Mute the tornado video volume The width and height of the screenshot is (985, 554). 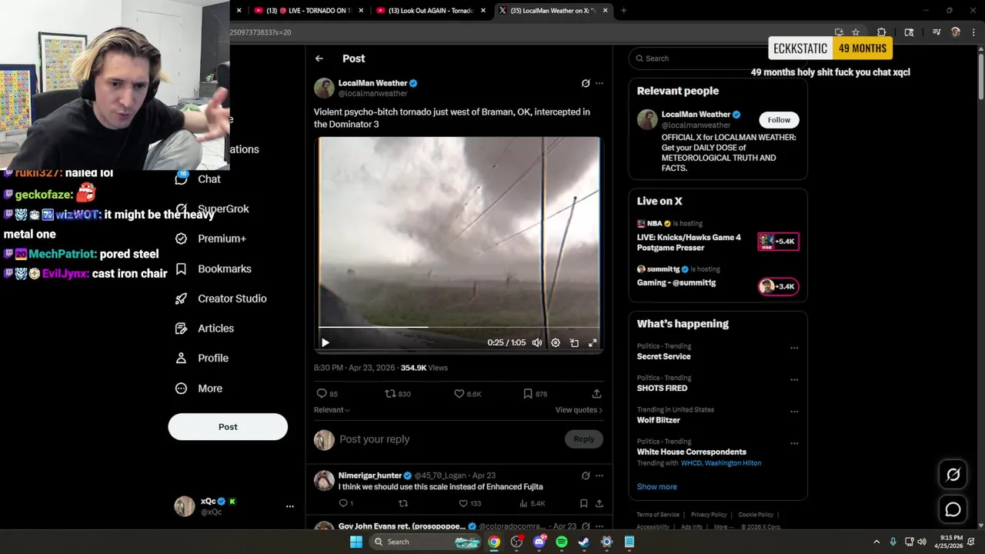pos(537,343)
